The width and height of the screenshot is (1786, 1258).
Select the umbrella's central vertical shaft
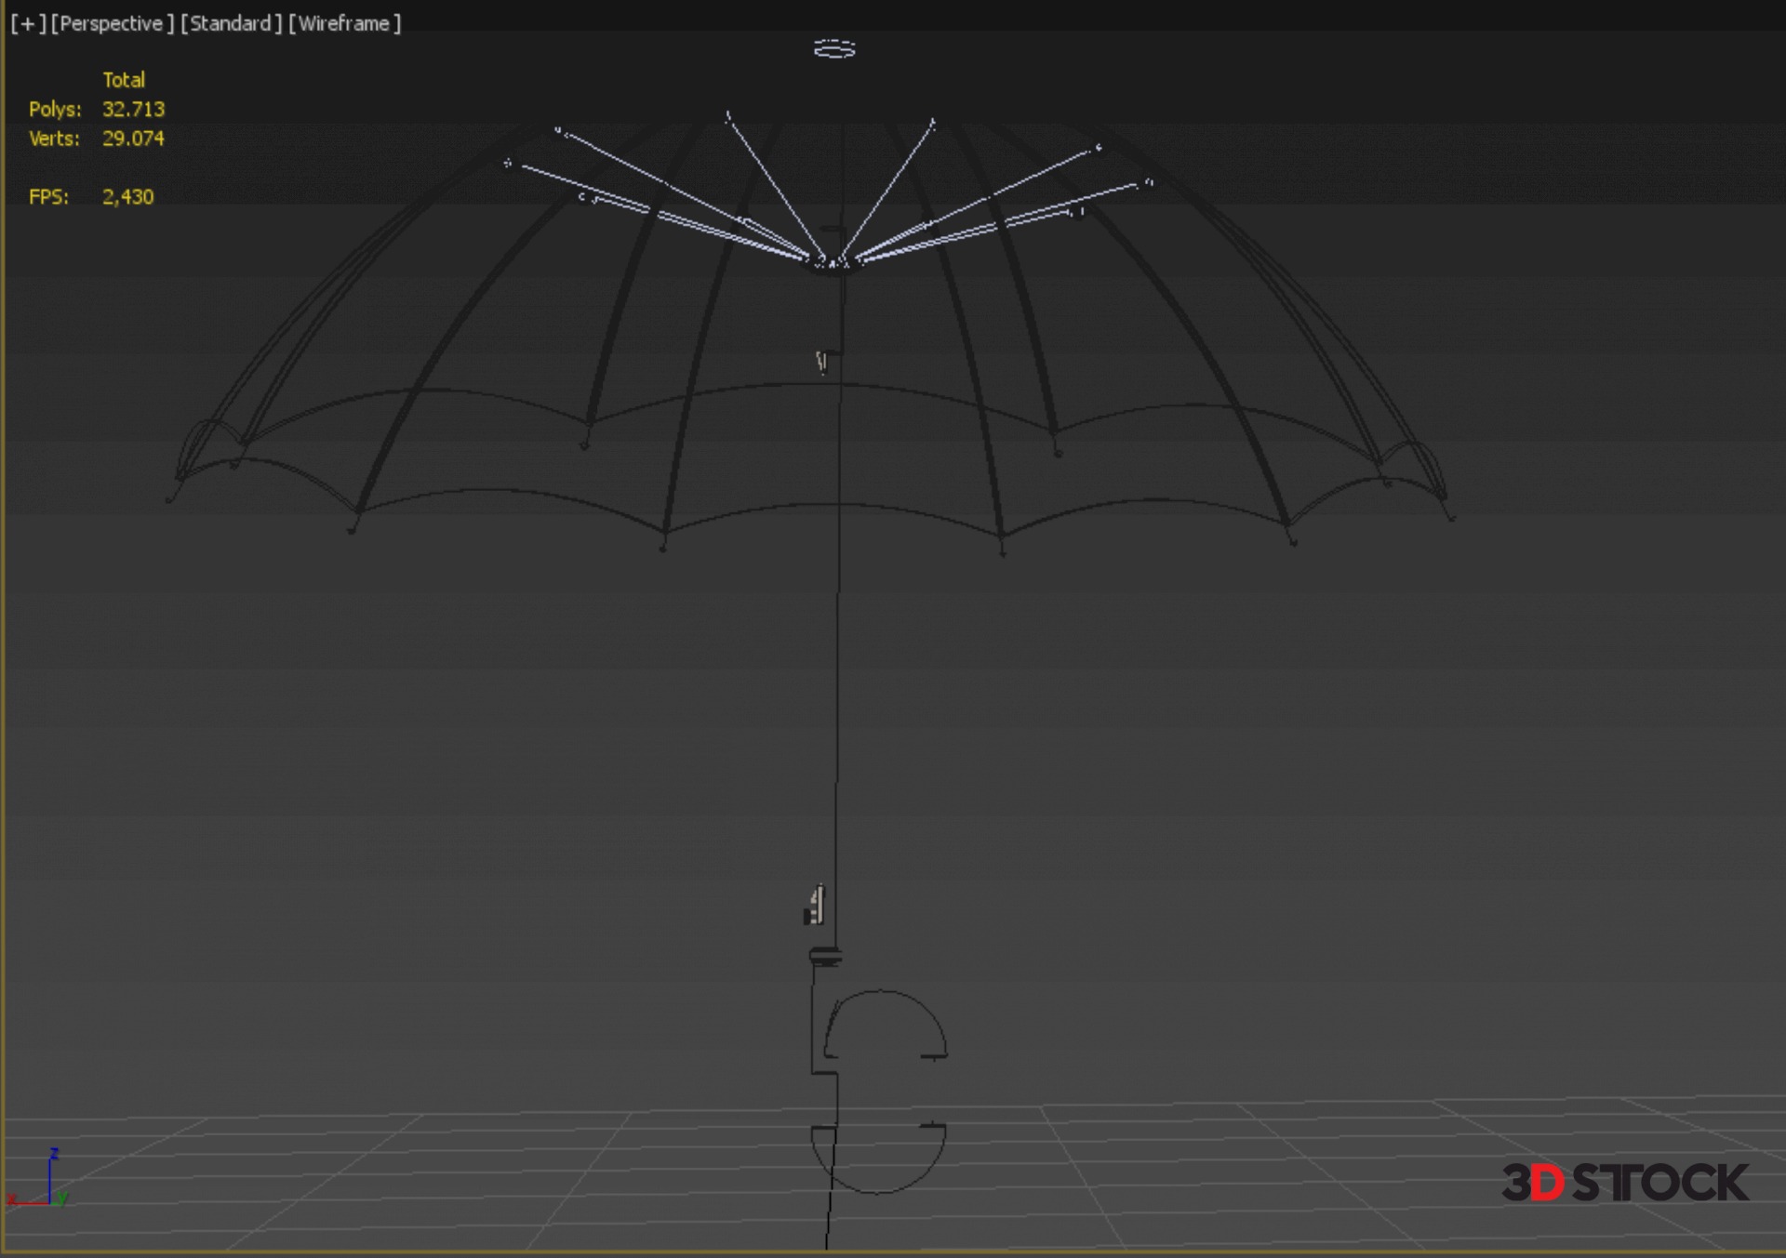pyautogui.click(x=837, y=651)
